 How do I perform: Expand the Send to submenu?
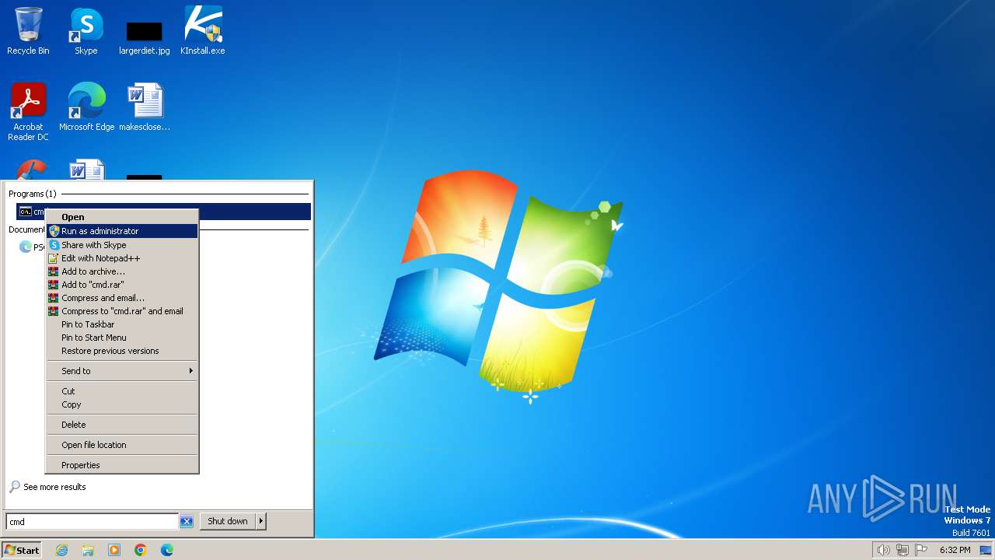(x=122, y=371)
